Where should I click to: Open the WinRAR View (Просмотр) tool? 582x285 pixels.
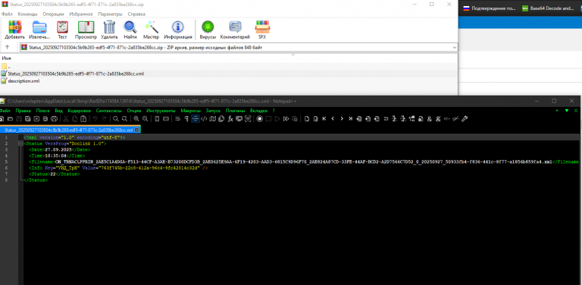click(86, 30)
